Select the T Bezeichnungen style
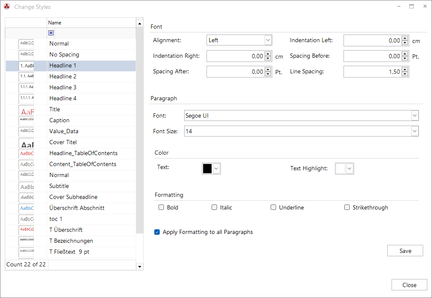432x298 pixels. 70,241
